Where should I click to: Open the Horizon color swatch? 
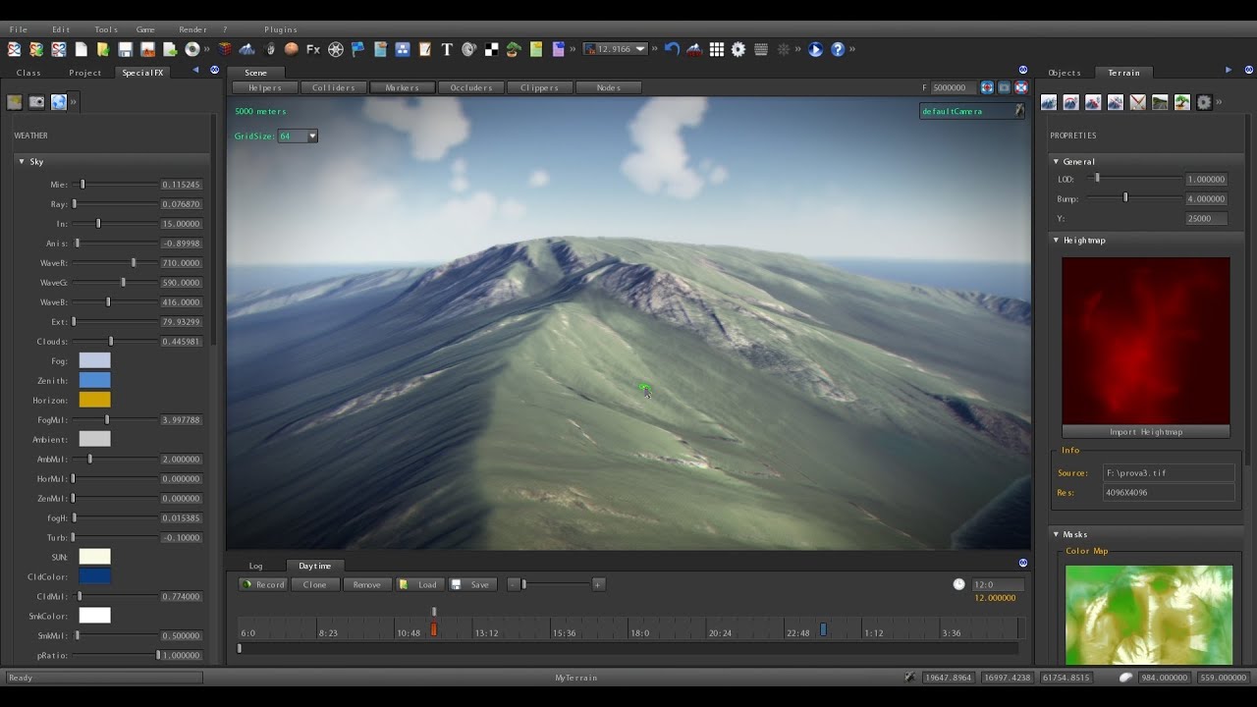point(95,400)
